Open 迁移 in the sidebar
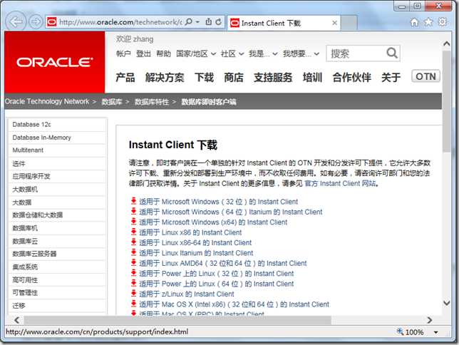 [57, 306]
